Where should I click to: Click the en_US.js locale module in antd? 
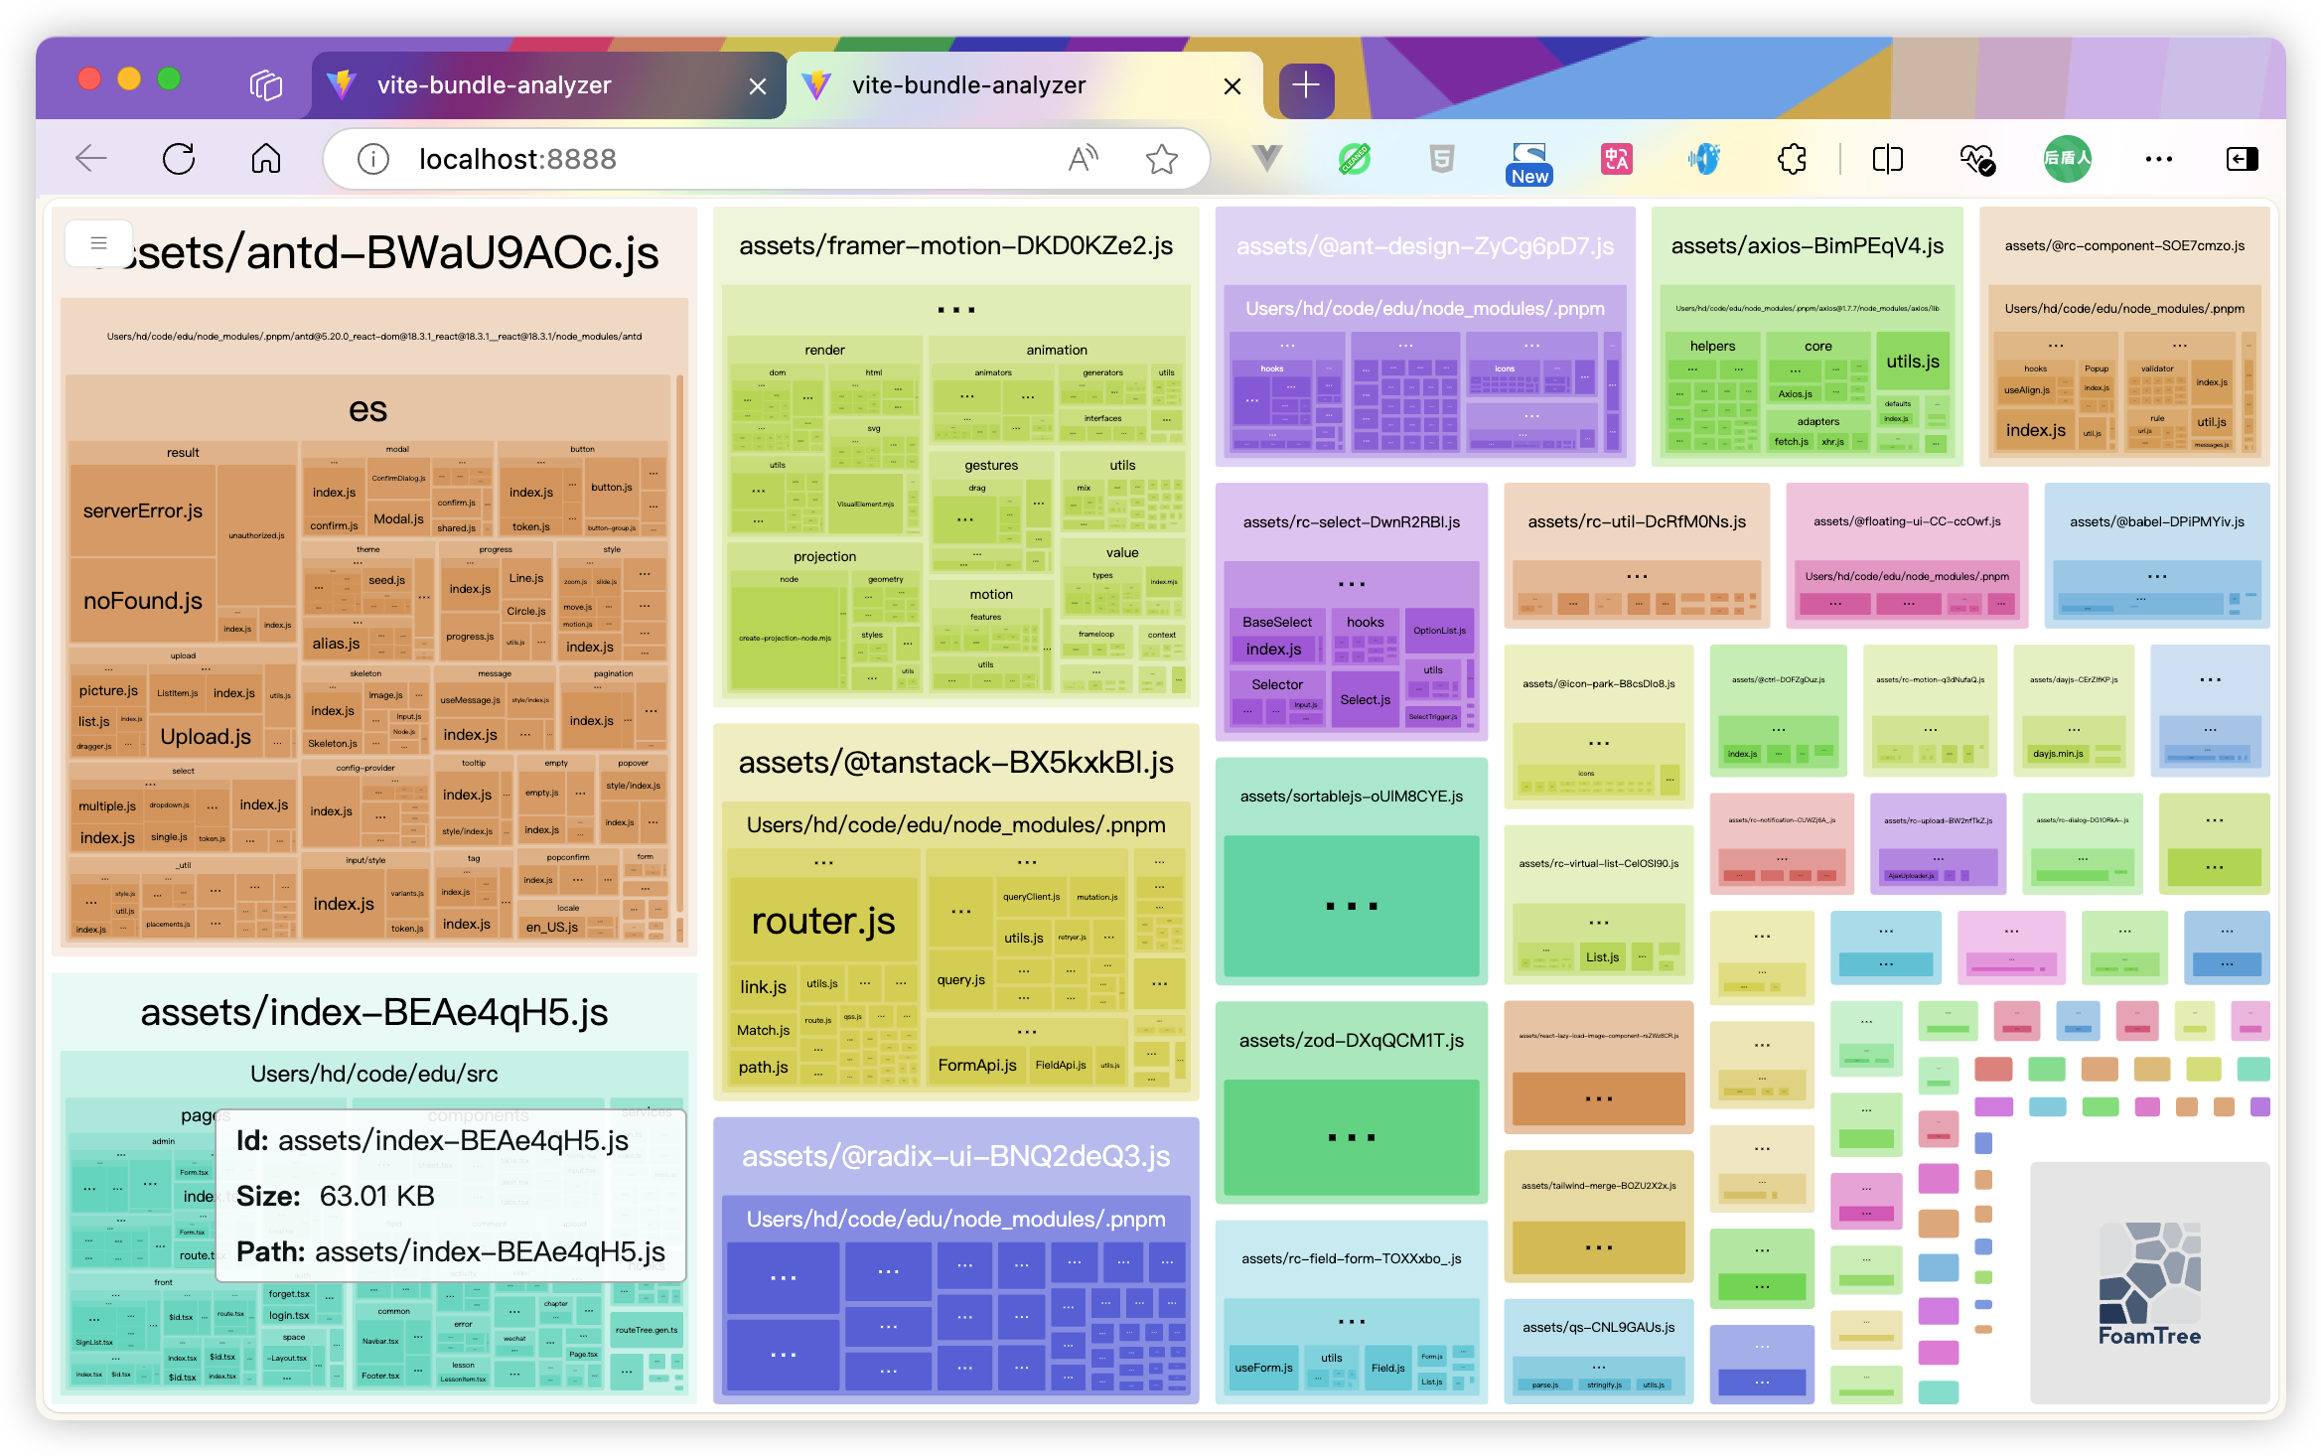click(551, 927)
